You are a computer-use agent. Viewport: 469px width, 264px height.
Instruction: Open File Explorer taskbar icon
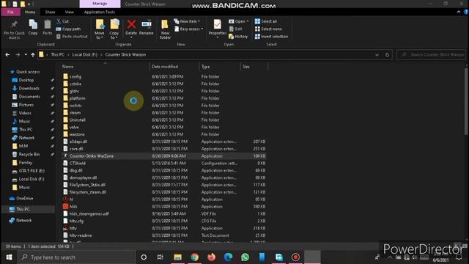(x=177, y=257)
